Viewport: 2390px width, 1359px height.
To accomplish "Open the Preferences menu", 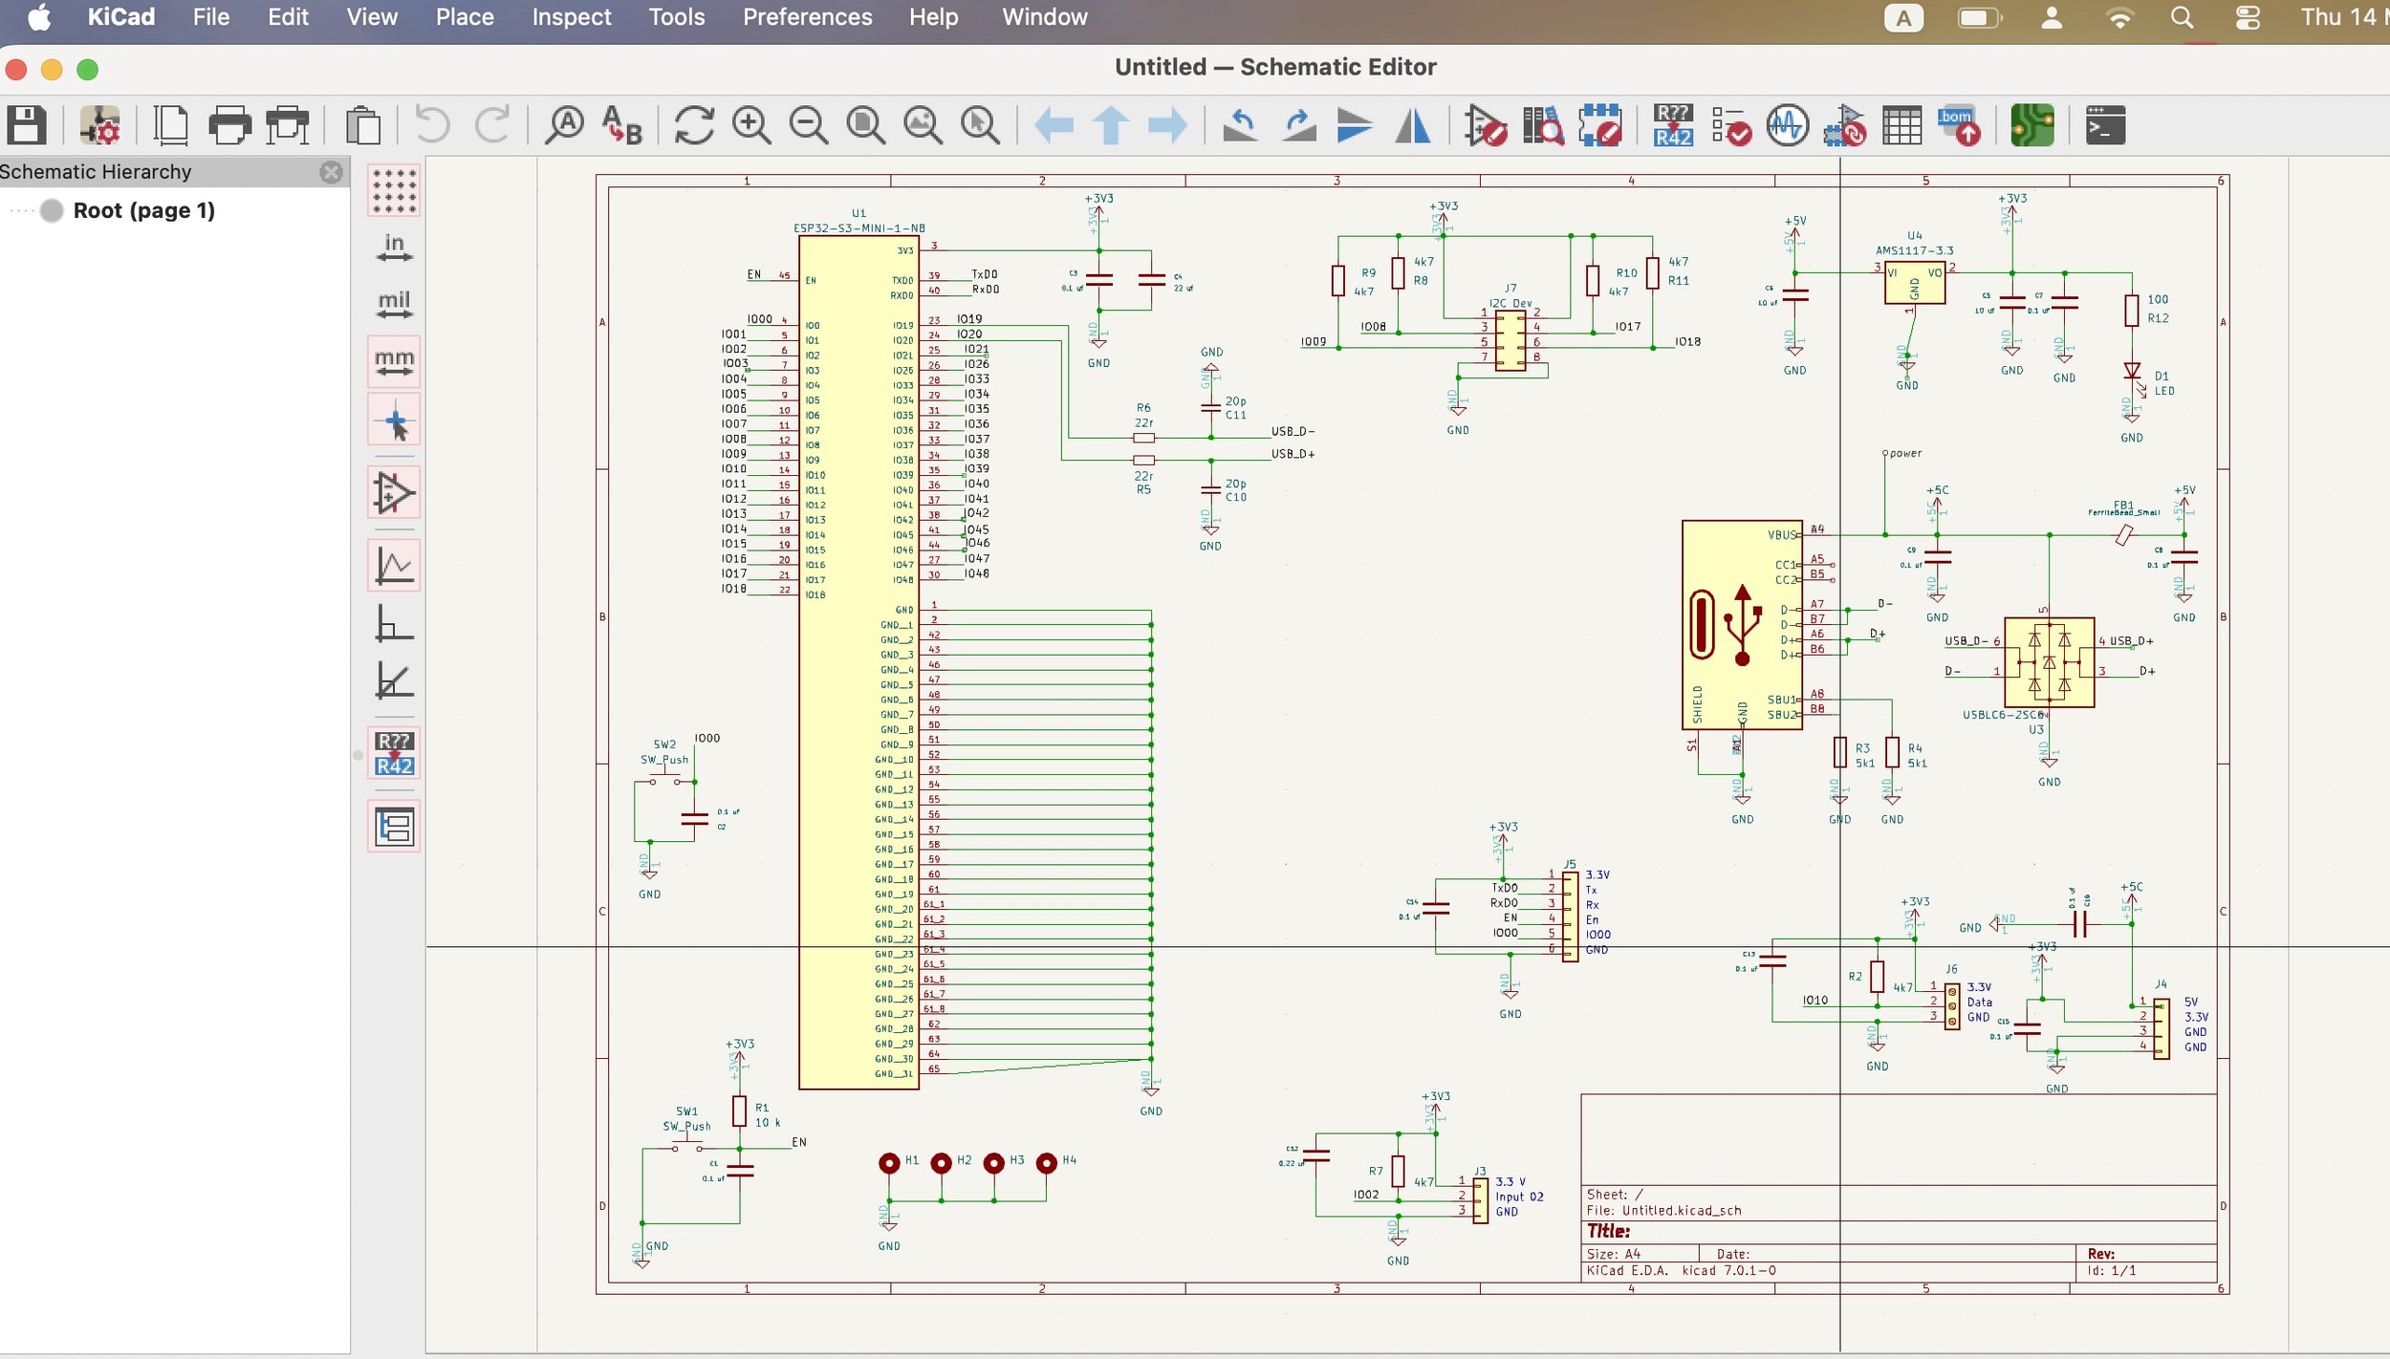I will click(807, 17).
